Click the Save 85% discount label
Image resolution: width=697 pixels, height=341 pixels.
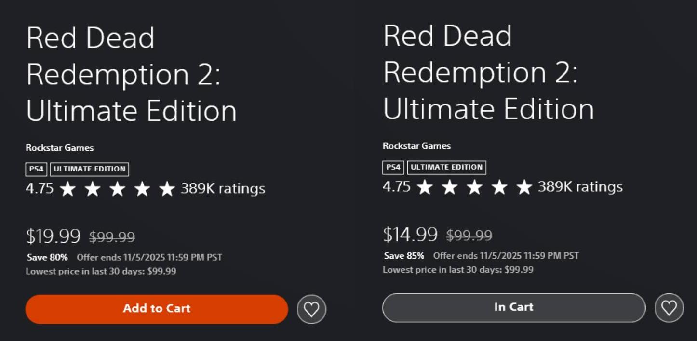click(404, 255)
